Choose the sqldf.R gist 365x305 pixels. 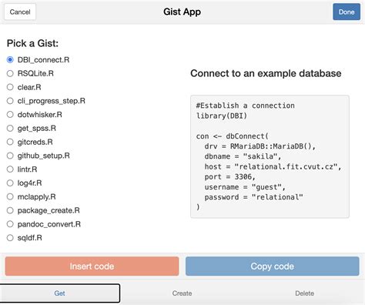click(x=10, y=238)
